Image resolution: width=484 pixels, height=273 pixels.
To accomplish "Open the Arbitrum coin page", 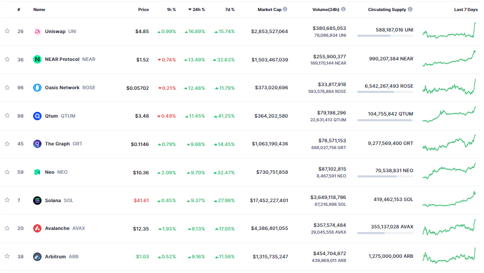I will [55, 257].
